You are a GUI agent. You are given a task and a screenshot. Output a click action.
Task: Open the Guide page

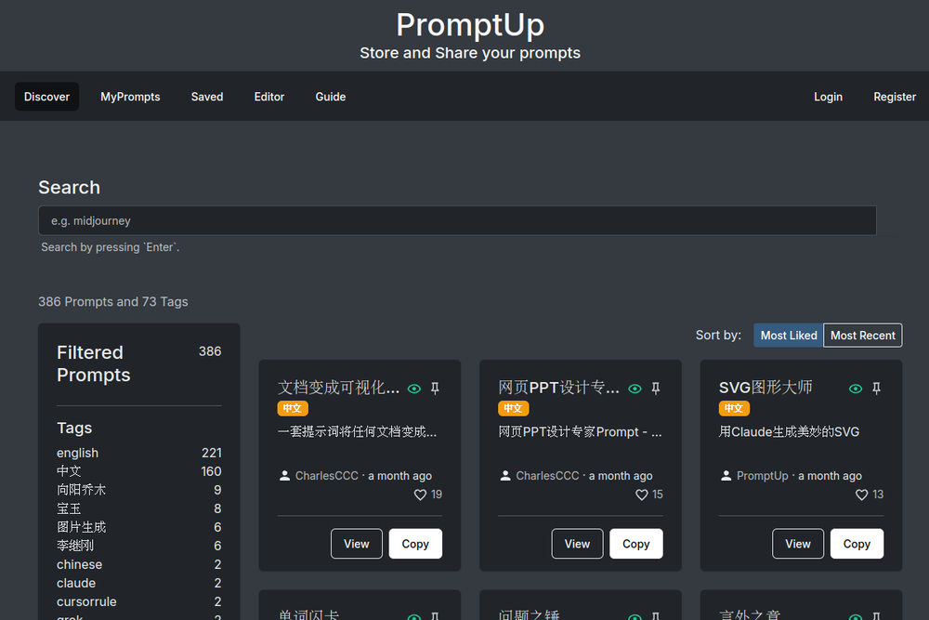tap(331, 97)
